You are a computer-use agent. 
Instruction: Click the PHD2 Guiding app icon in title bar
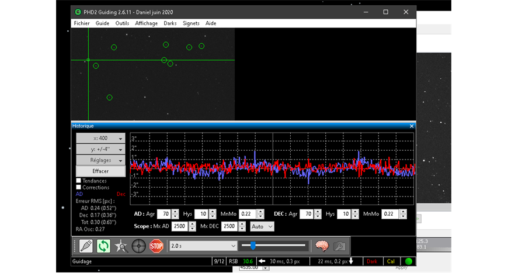tap(79, 12)
